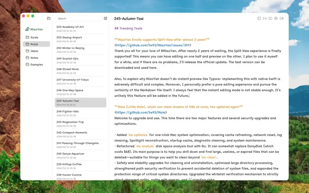Minimize the MiaoYan window with yellow button
Viewport: 309px width, 193px height.
28,16
